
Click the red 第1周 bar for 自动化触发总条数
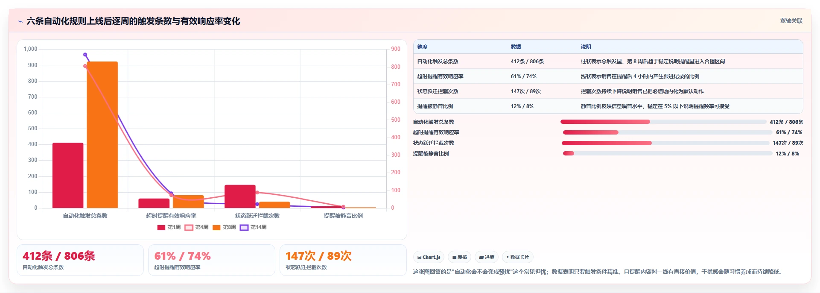[68, 176]
